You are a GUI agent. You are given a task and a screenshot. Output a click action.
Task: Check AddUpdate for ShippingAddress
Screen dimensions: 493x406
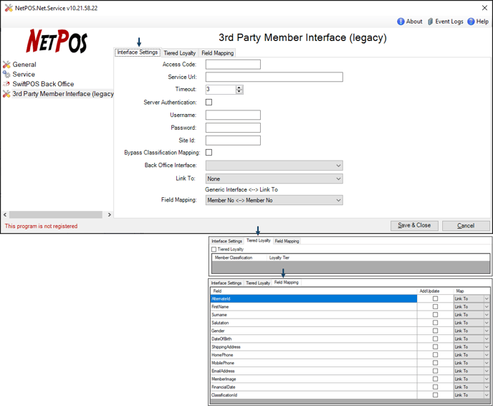(x=435, y=347)
